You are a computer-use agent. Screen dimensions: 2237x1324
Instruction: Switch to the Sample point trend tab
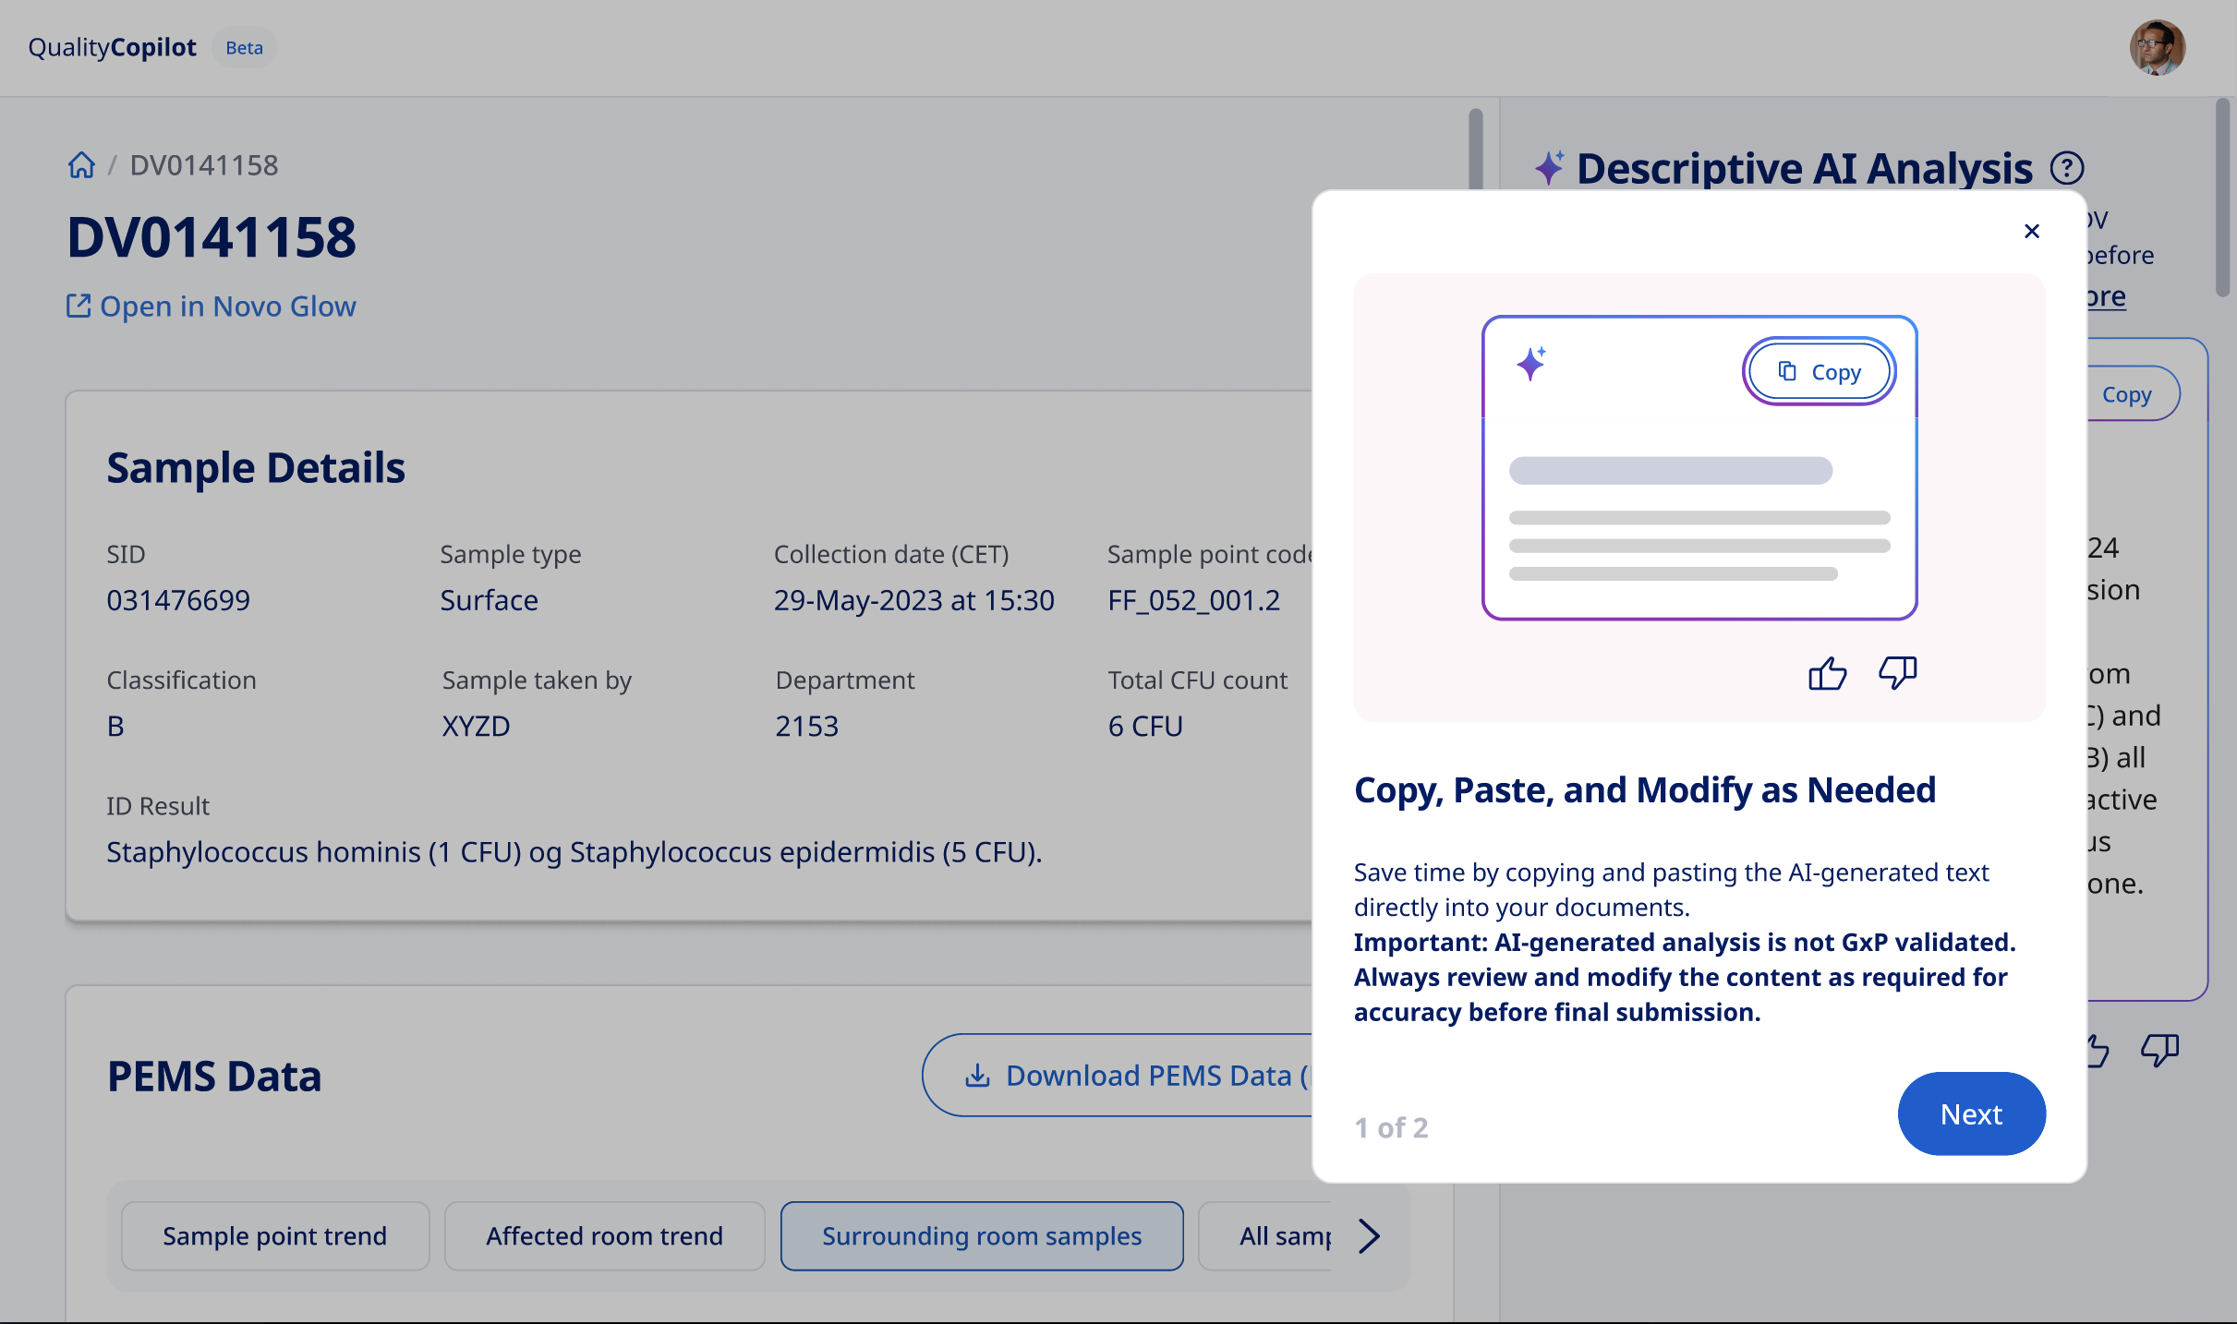274,1236
